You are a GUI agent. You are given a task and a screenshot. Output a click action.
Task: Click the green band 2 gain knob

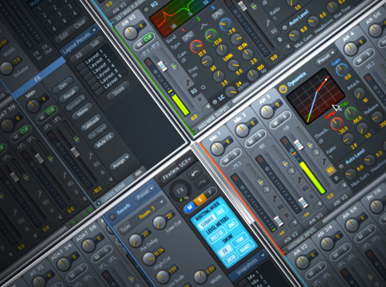(211, 35)
